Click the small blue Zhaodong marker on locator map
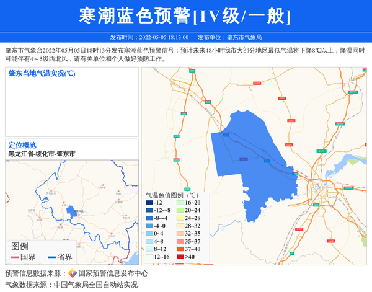The height and width of the screenshot is (292, 372). [x=70, y=211]
